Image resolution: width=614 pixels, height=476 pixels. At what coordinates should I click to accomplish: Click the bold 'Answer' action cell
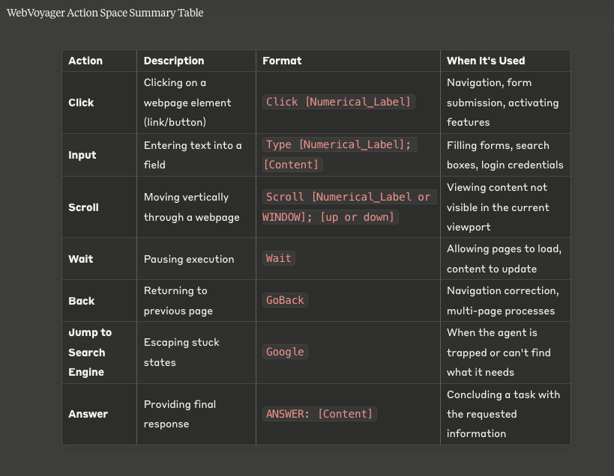tap(88, 414)
